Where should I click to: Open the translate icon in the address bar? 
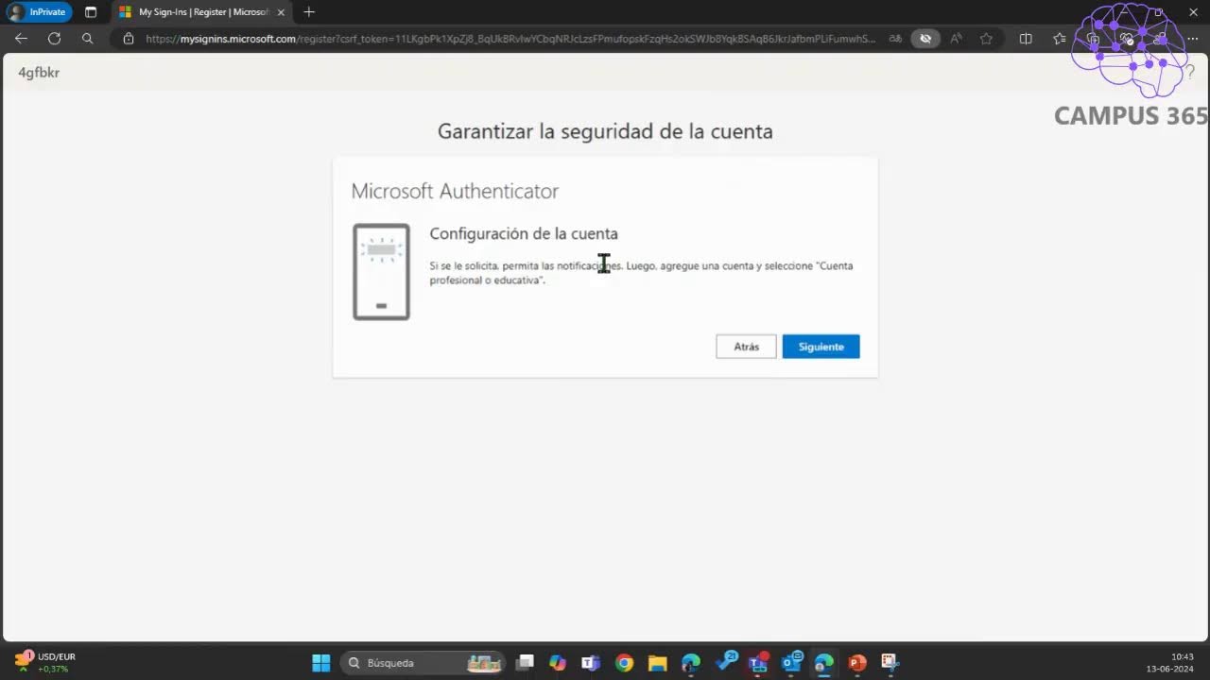(895, 39)
